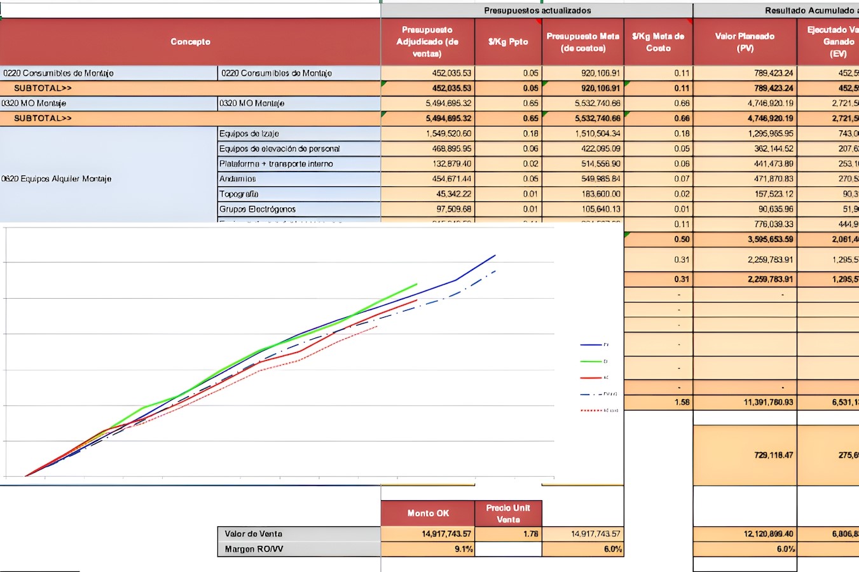Viewport: 859px width, 572px height.
Task: Select the Concepto column header
Action: coord(190,42)
